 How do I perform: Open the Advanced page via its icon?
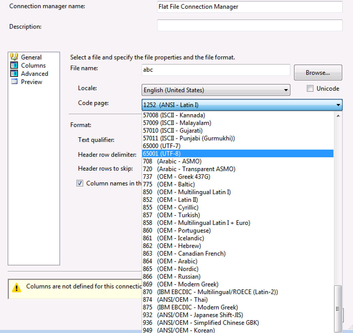click(x=14, y=73)
